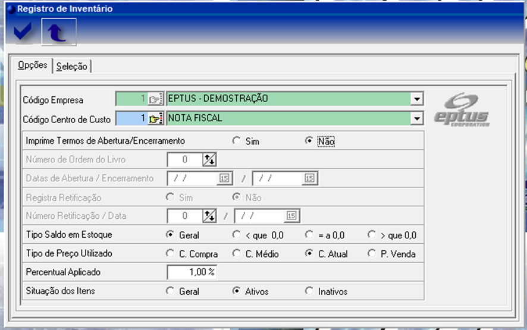Select C. Médio price type option
Screen dimensions: 527x330
[x=237, y=254]
